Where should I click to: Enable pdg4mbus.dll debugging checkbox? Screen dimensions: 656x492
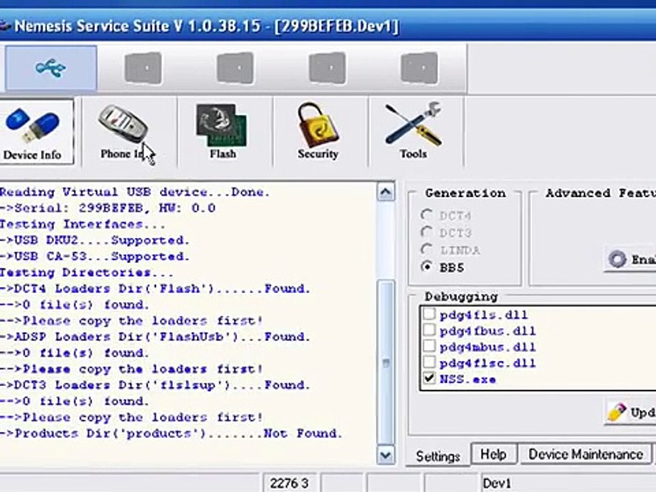pyautogui.click(x=429, y=346)
